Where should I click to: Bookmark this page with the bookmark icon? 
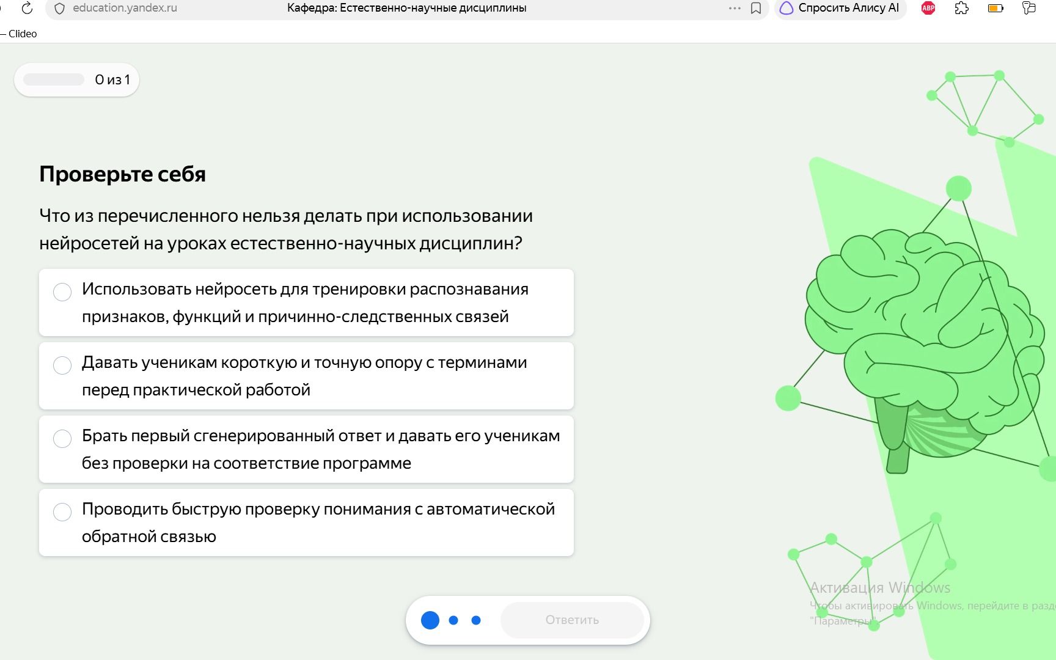756,9
